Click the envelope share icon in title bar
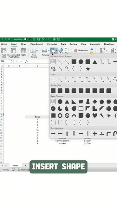117x209 pixels. coord(58,39)
